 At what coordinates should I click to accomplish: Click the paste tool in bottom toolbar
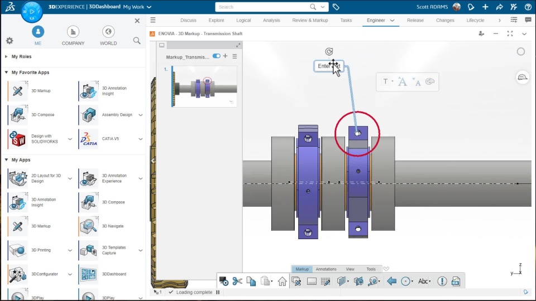point(265,281)
